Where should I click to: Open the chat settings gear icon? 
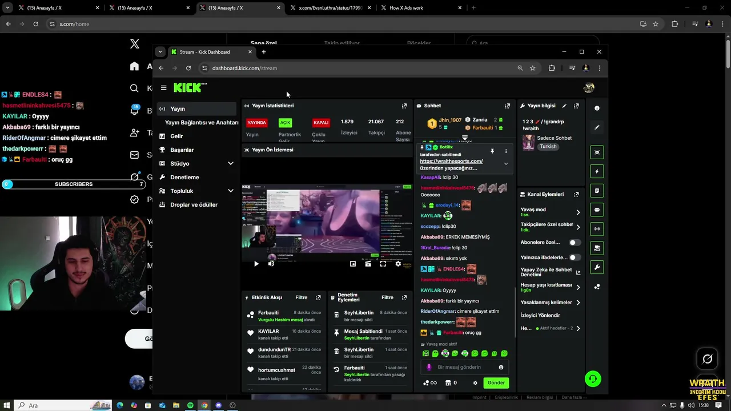pyautogui.click(x=475, y=383)
